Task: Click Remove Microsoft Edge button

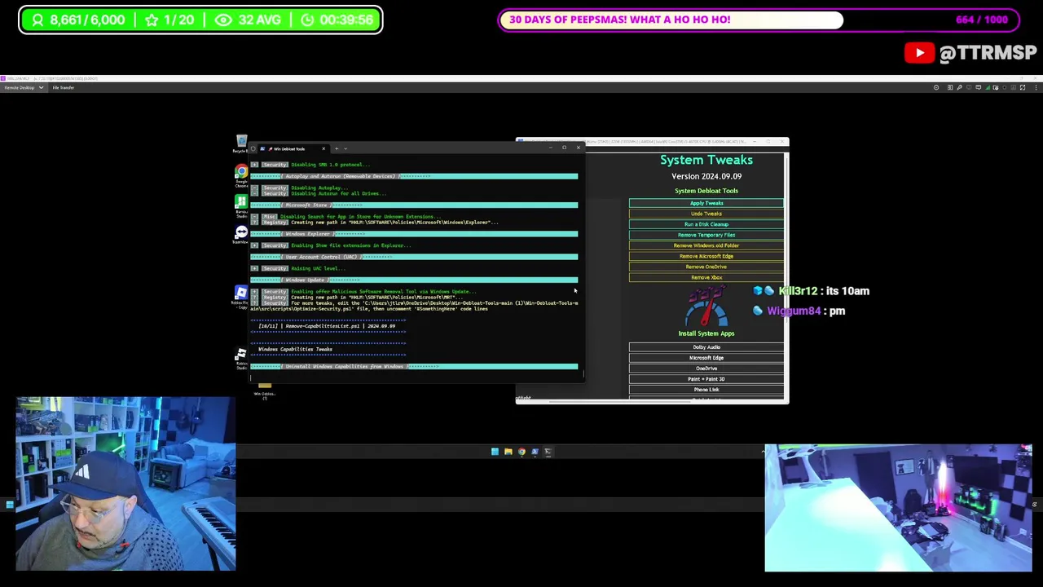Action: point(706,256)
